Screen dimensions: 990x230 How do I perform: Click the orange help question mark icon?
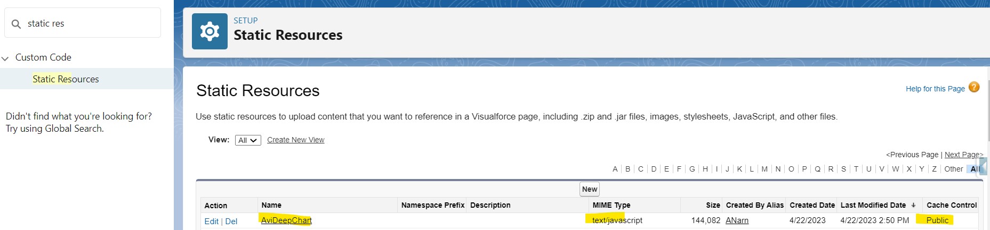(974, 87)
